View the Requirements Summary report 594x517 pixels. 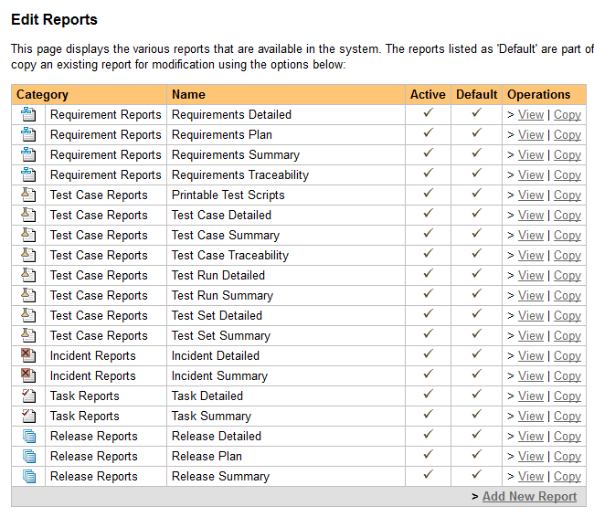tap(530, 155)
